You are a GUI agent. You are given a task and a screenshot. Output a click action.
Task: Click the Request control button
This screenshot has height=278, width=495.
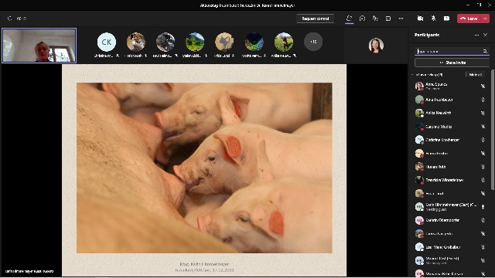(316, 19)
